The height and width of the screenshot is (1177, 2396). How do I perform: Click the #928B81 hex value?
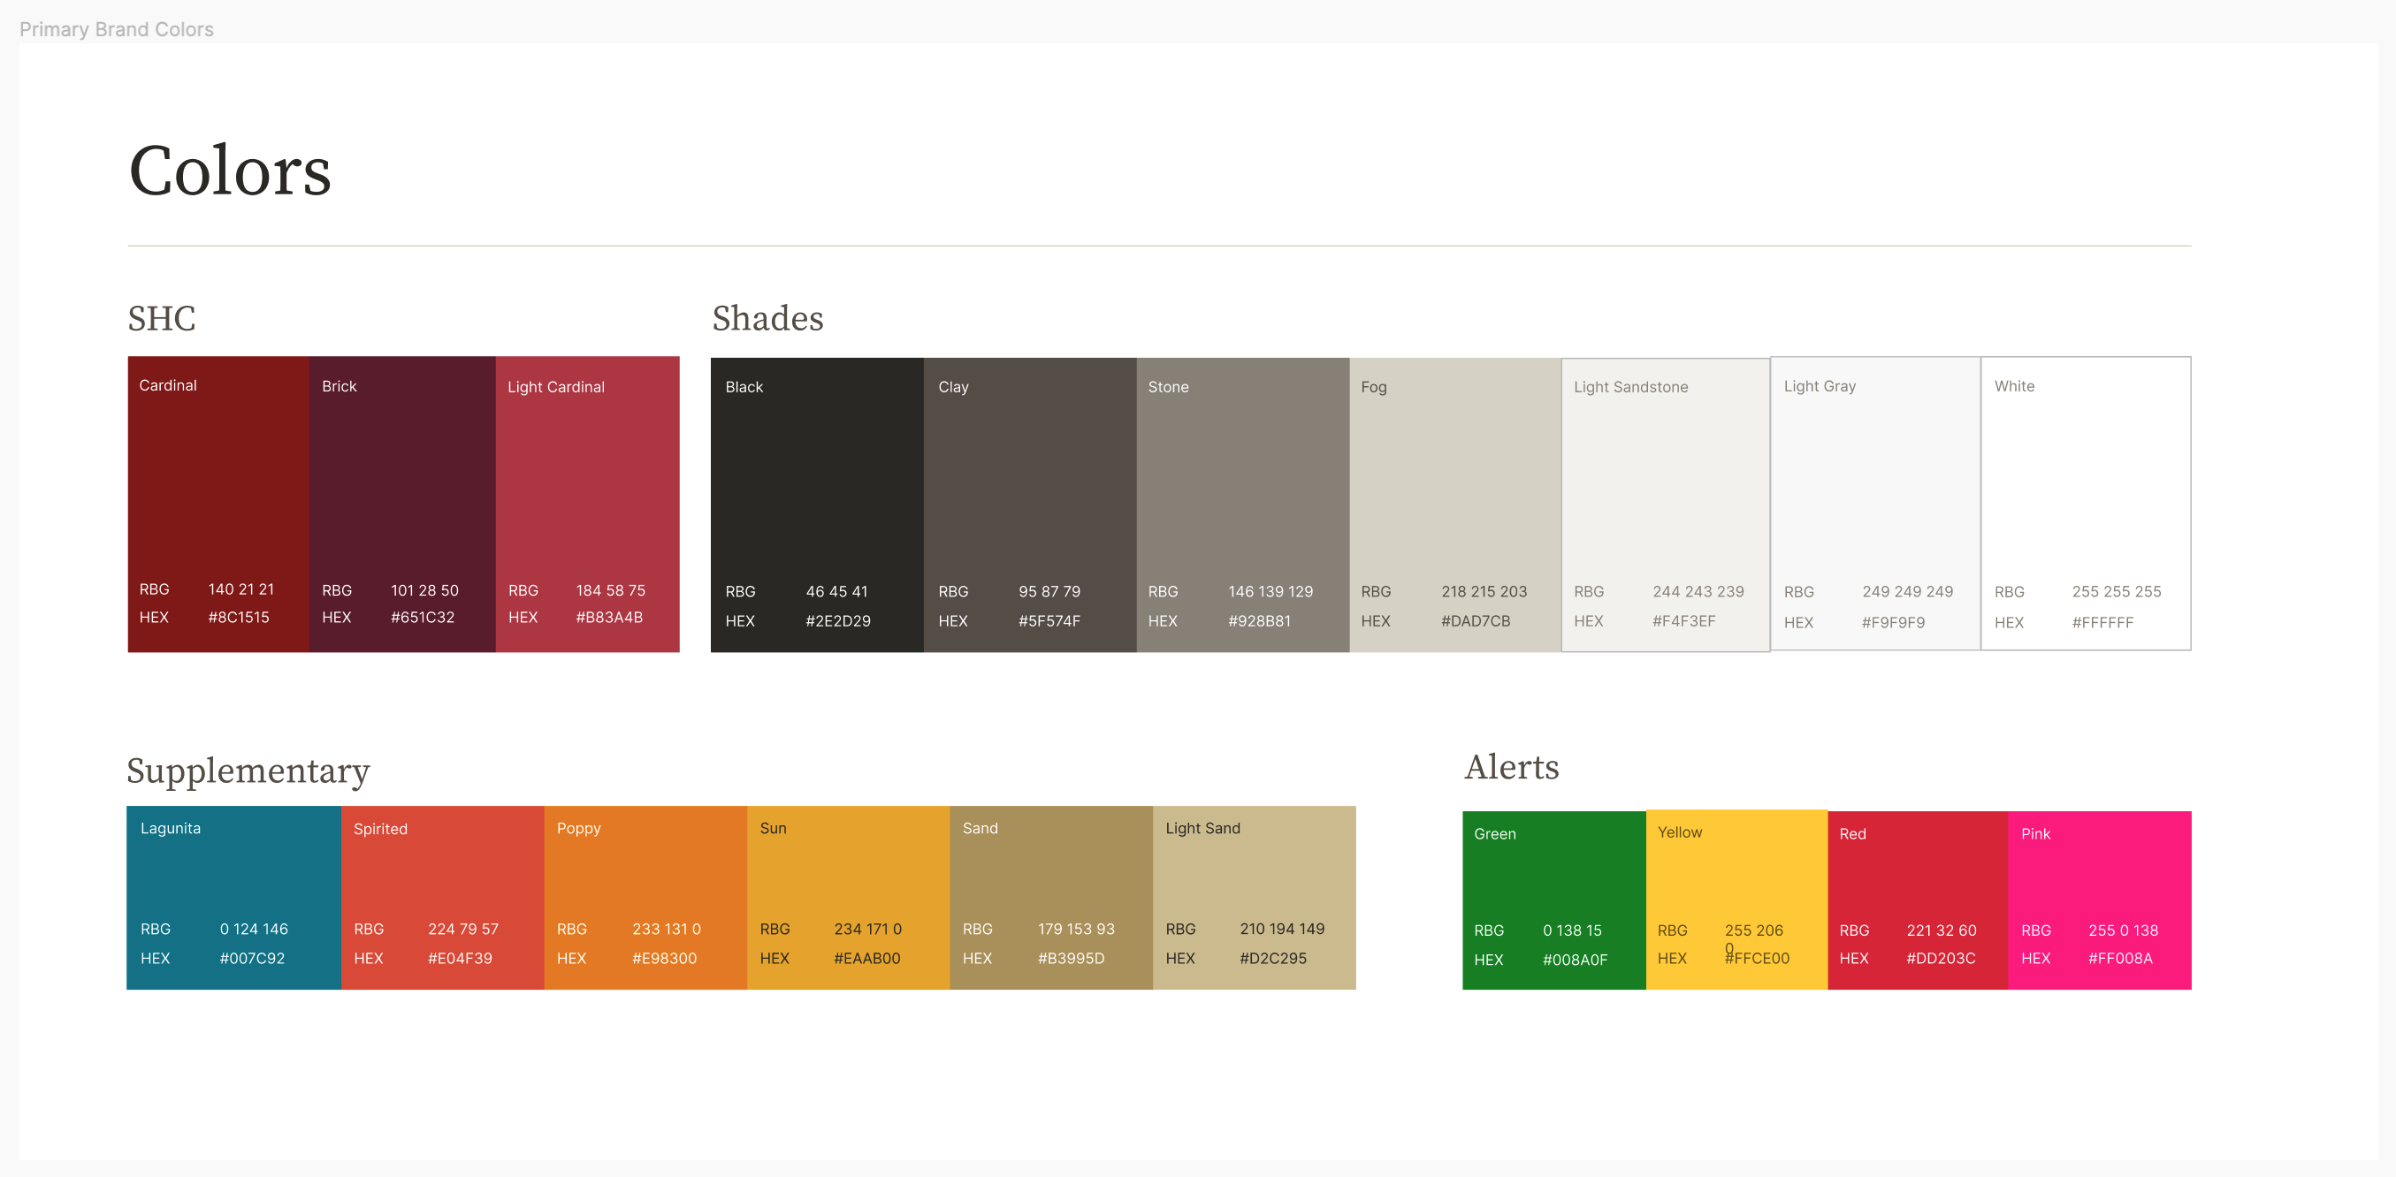pos(1259,621)
